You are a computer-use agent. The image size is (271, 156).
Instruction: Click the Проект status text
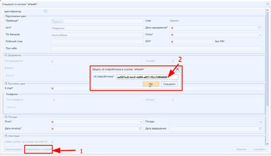pyautogui.click(x=174, y=20)
